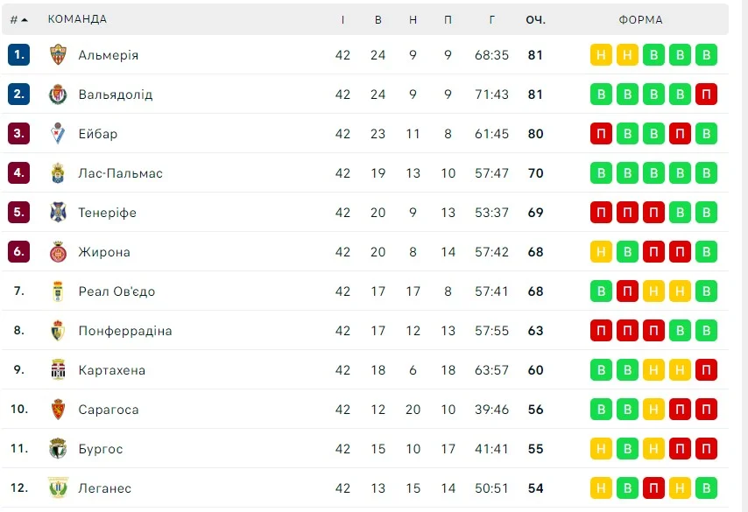This screenshot has height=512, width=748.
Task: Click the КОМАНДА column header
Action: [x=77, y=19]
